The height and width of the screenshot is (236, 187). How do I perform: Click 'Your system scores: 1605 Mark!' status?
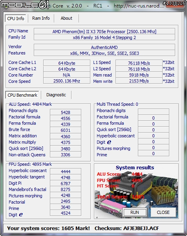pos(48,229)
